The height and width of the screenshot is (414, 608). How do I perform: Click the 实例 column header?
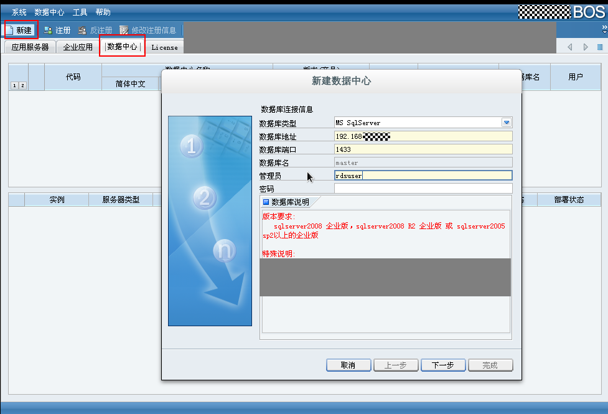tap(57, 199)
